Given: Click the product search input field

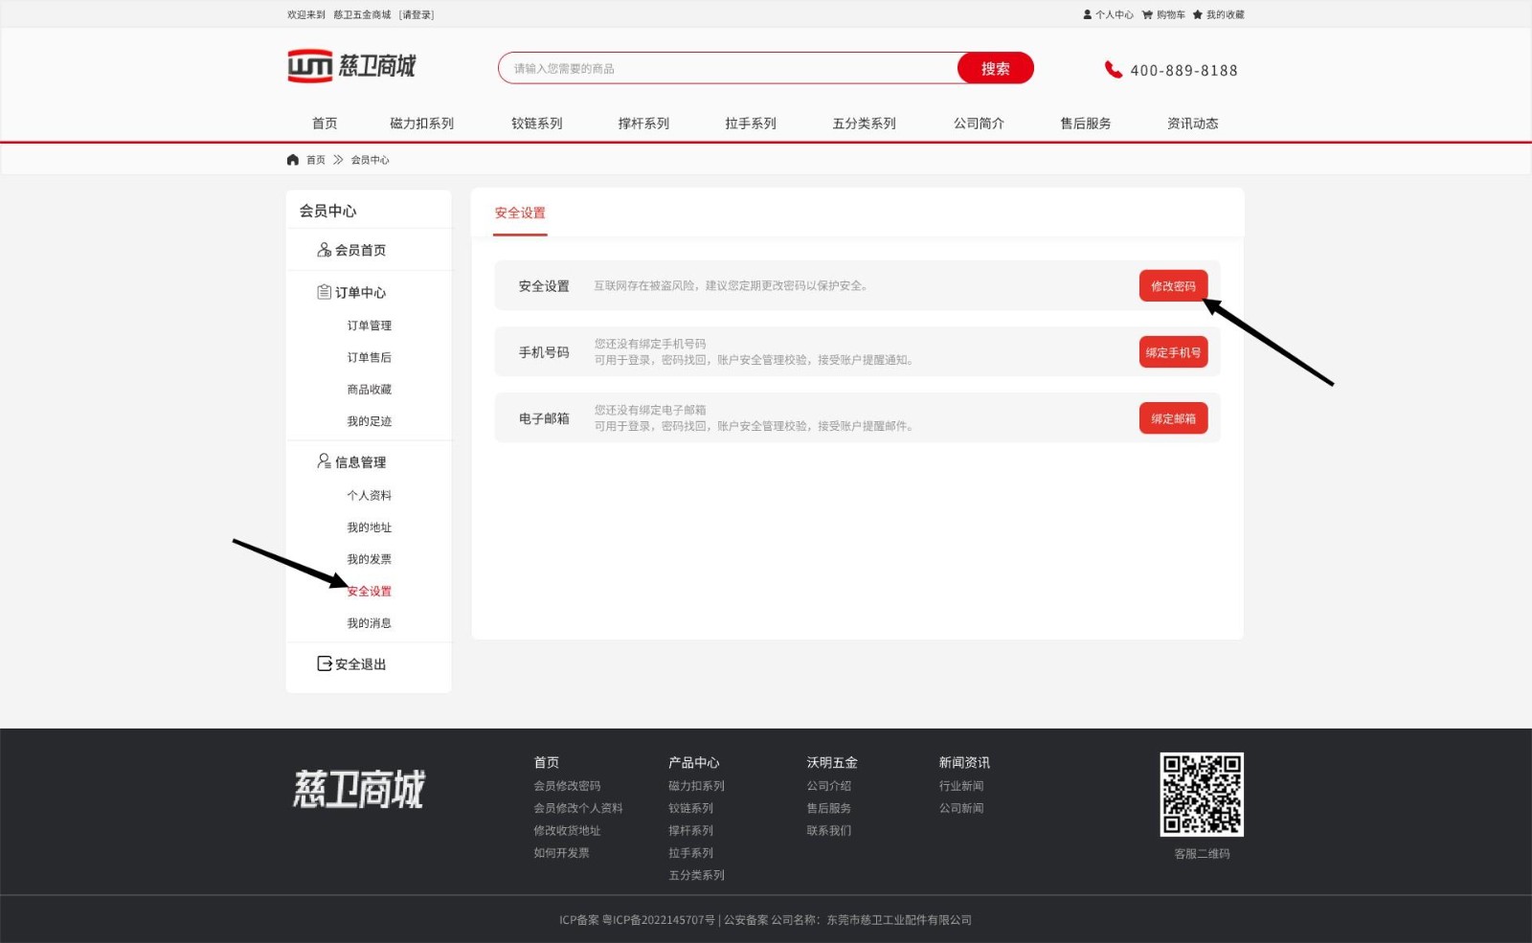Looking at the screenshot, I should coord(728,69).
